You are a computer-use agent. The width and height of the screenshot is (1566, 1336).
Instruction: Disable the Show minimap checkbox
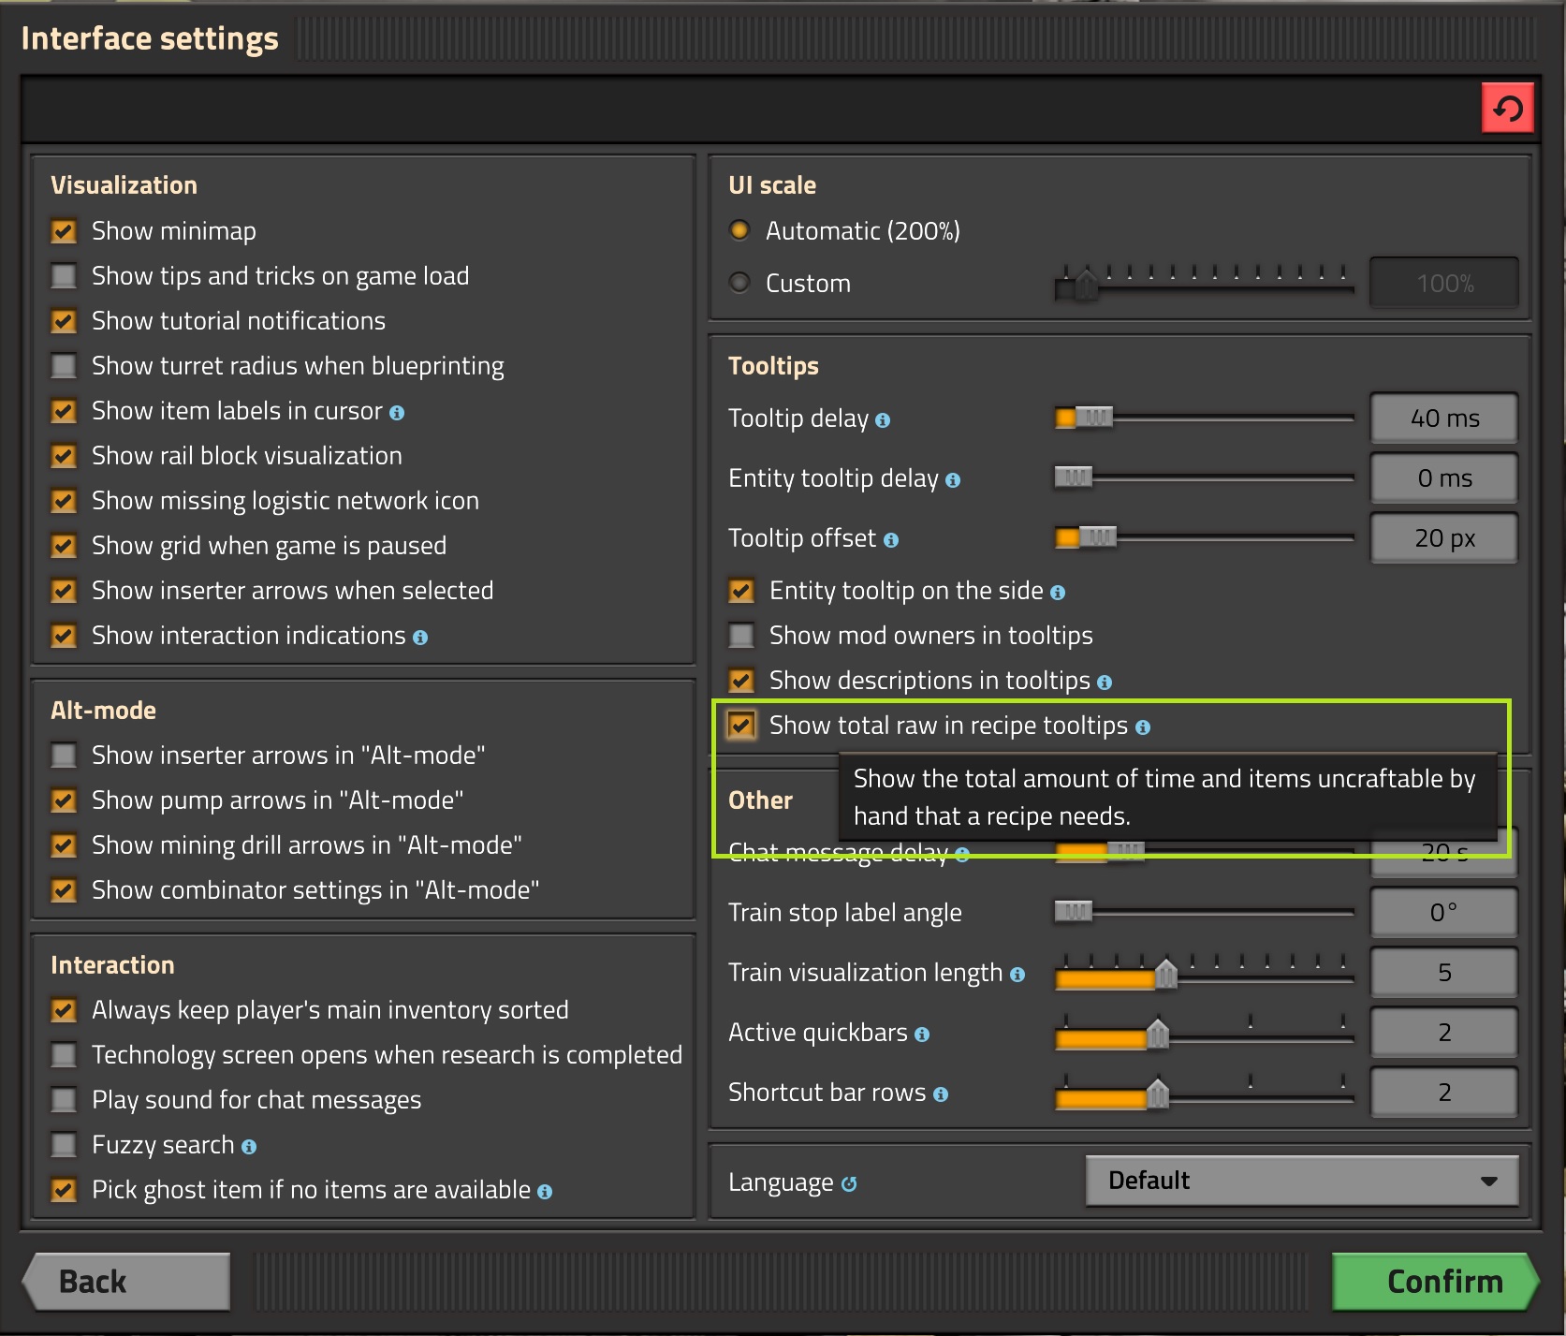point(64,231)
